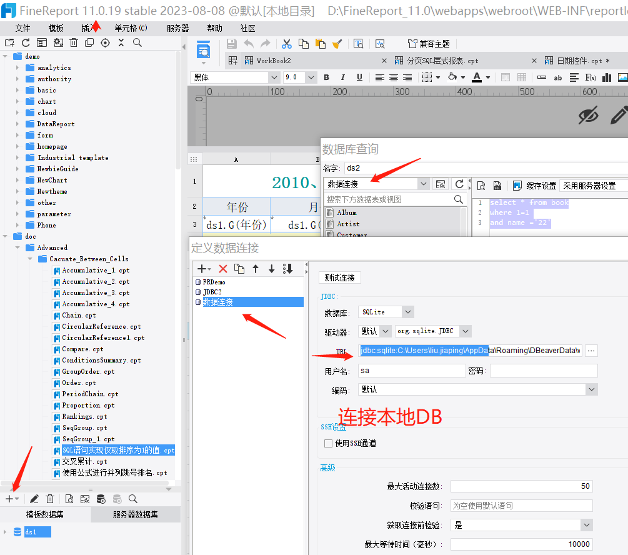This screenshot has height=555, width=628.
Task: Open the background fill color bucket
Action: pyautogui.click(x=452, y=77)
